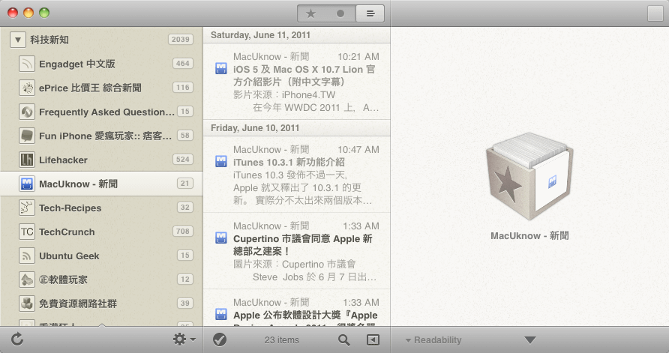This screenshot has height=353, width=669.
Task: Click the Ubuntu Geek RSS icon
Action: coord(27,256)
